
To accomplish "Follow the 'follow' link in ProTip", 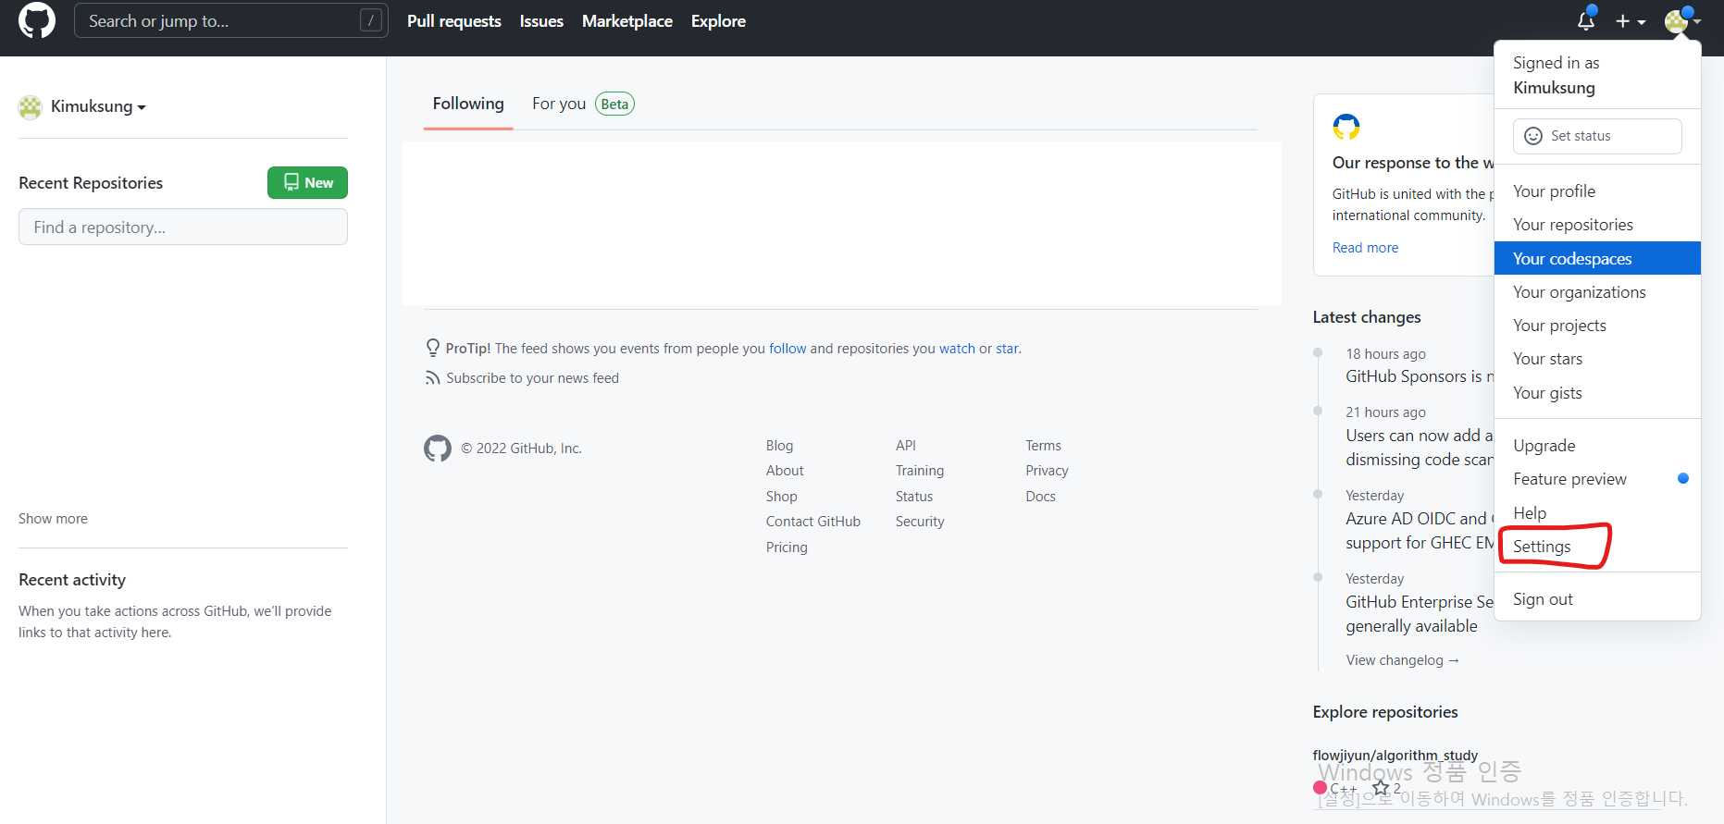I will tap(788, 349).
